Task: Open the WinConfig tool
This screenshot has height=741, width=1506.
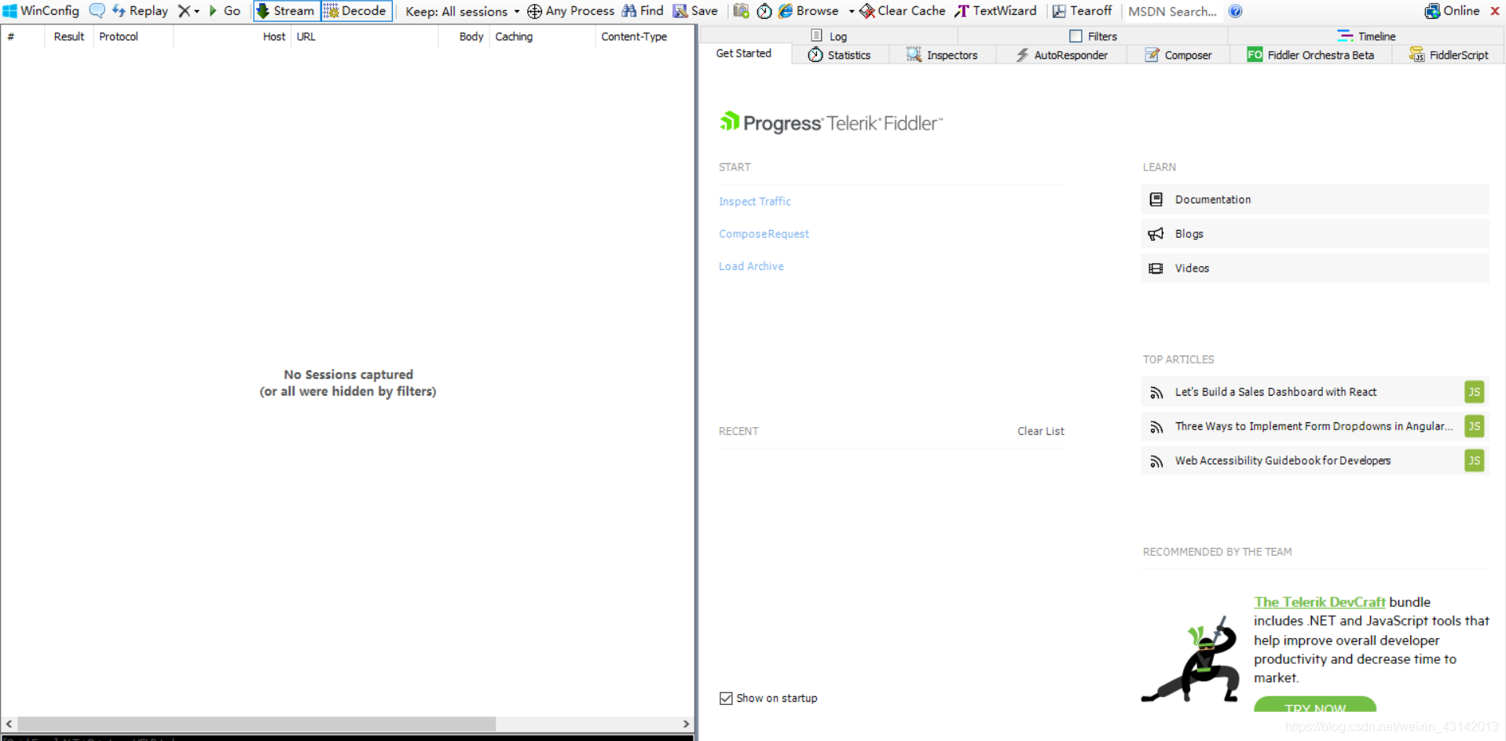Action: click(41, 11)
